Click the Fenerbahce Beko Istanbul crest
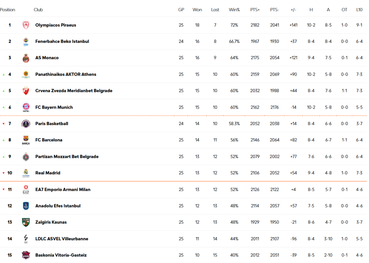 pos(26,41)
